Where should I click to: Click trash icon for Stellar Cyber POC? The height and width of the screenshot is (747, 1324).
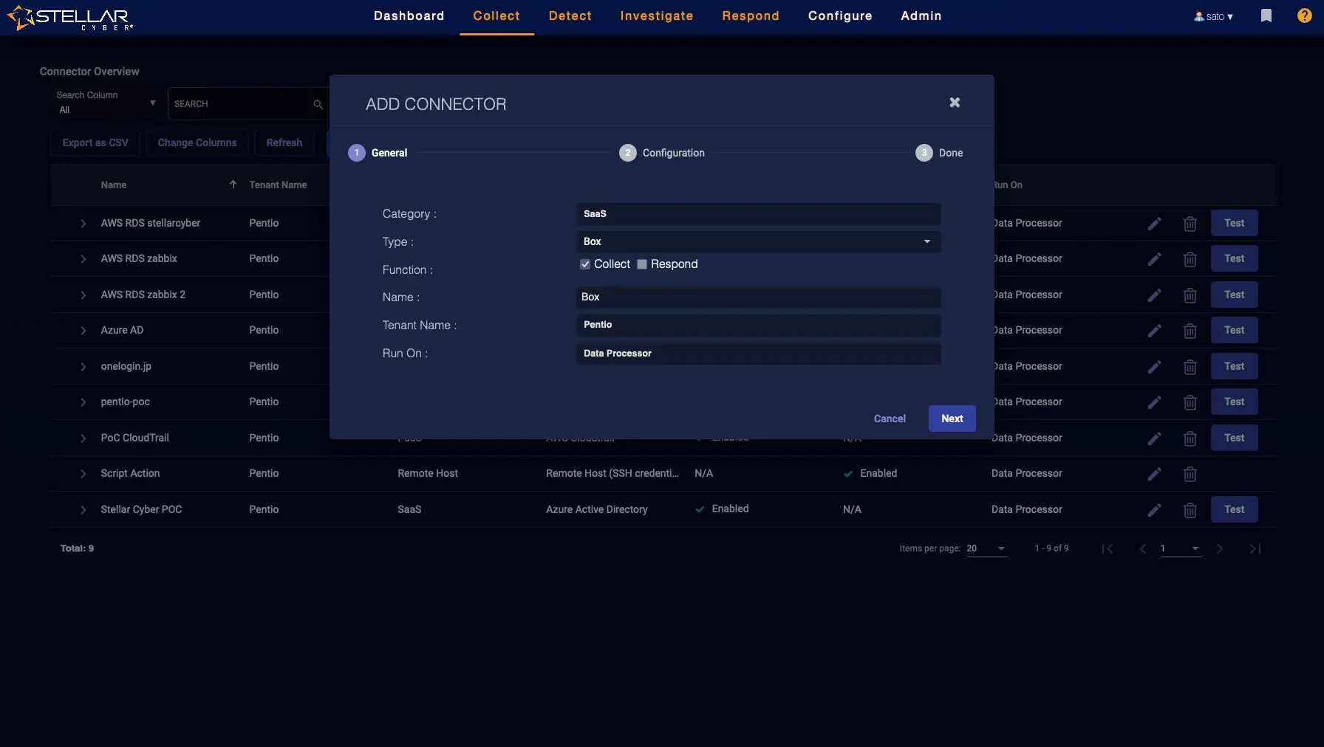coord(1190,509)
